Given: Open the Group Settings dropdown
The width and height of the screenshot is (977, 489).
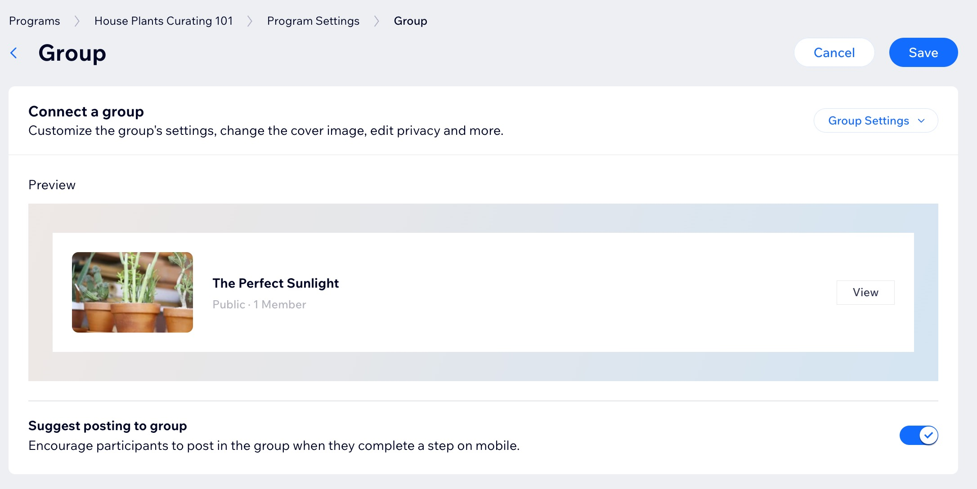Looking at the screenshot, I should click(x=875, y=121).
